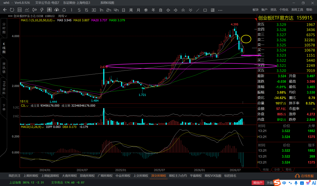Open the MACD(12,26,9) indicator dropdown
The height and width of the screenshot is (186, 317).
point(33,127)
